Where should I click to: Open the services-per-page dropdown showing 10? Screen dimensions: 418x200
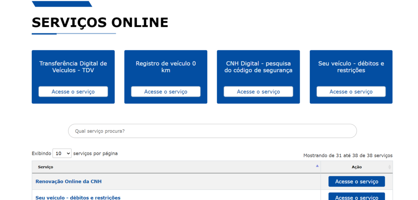click(x=62, y=154)
